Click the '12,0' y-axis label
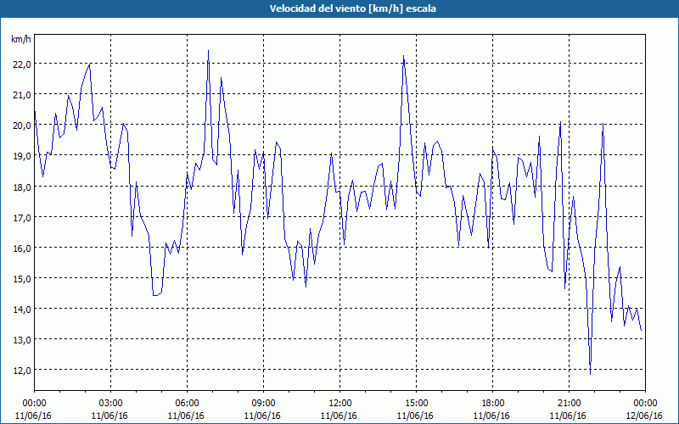The width and height of the screenshot is (679, 424). point(23,371)
